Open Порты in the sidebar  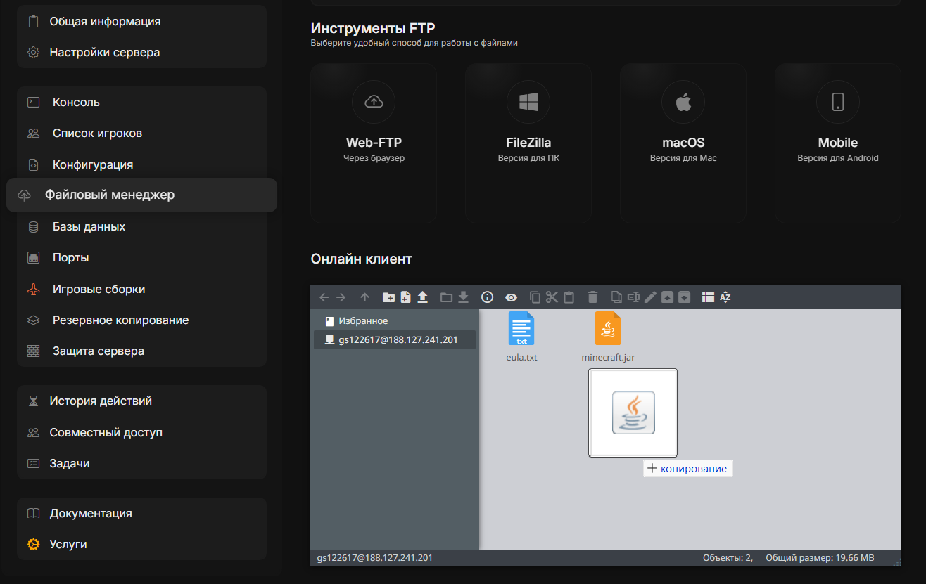tap(141, 257)
